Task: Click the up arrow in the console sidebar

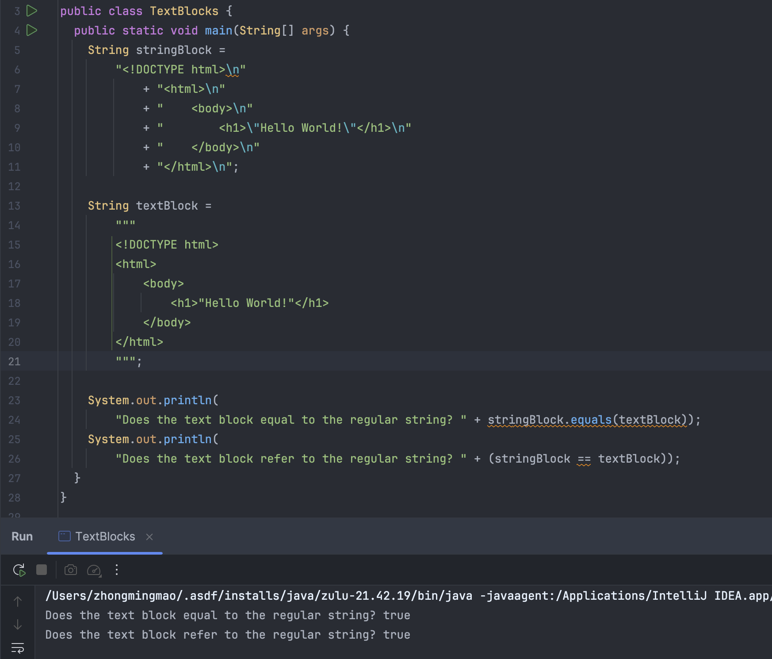Action: [x=18, y=602]
